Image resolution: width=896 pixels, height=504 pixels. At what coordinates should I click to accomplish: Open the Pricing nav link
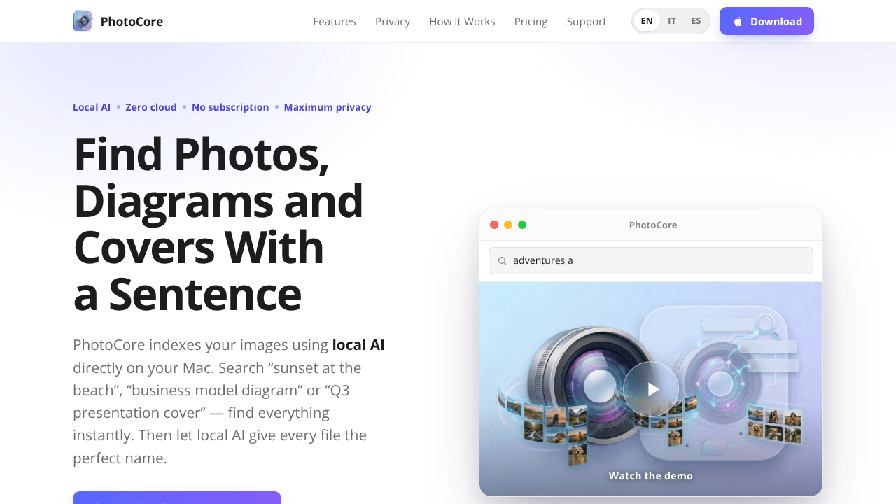click(531, 22)
